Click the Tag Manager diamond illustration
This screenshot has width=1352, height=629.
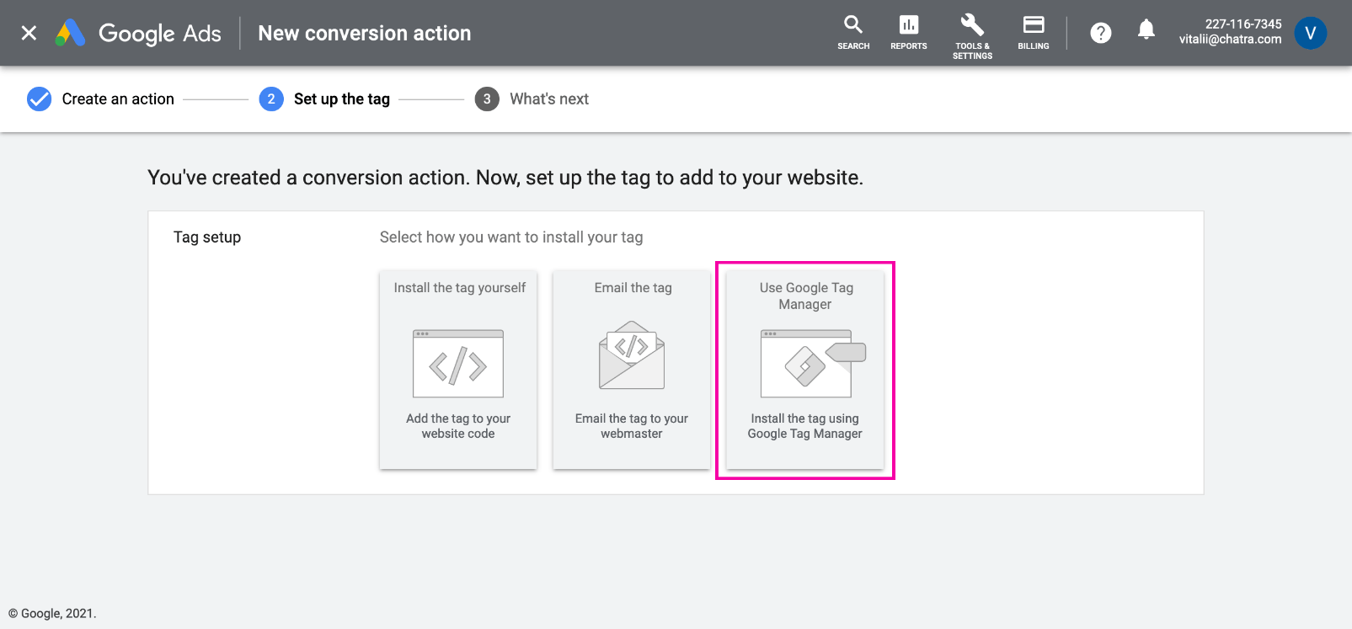coord(806,365)
